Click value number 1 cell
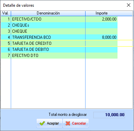The image size is (134, 131). [x=6, y=19]
